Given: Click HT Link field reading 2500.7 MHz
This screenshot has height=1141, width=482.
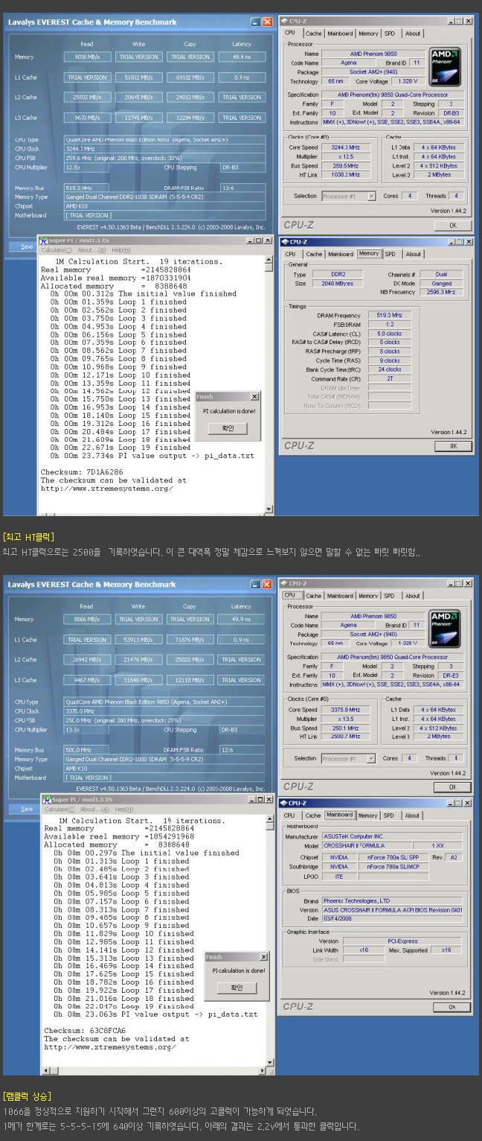Looking at the screenshot, I should click(346, 737).
